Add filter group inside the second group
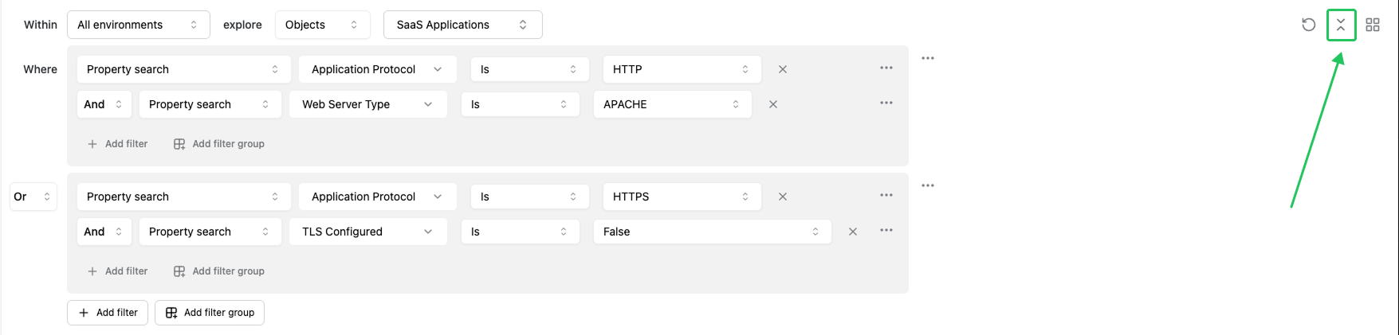Screen dimensions: 1399x335 pos(219,271)
